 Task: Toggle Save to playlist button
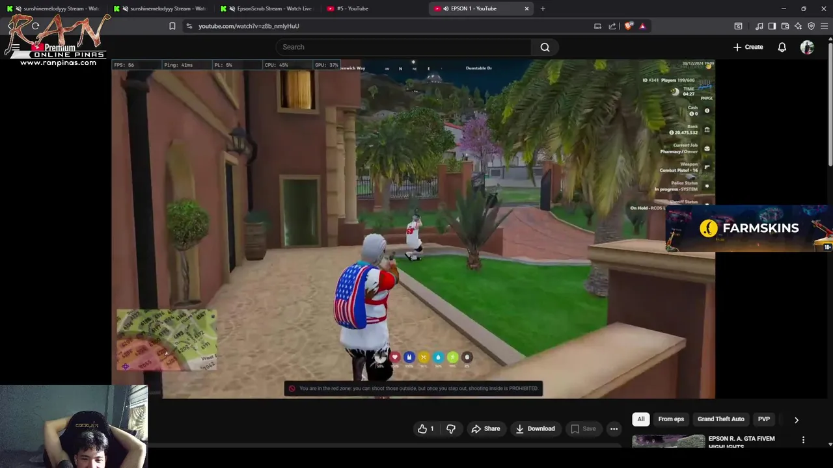coord(583,428)
